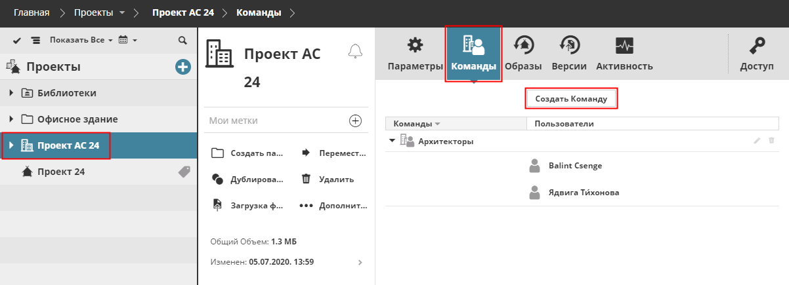Go to Главная breadcrumb
Screen dimensions: 789x285
(32, 12)
